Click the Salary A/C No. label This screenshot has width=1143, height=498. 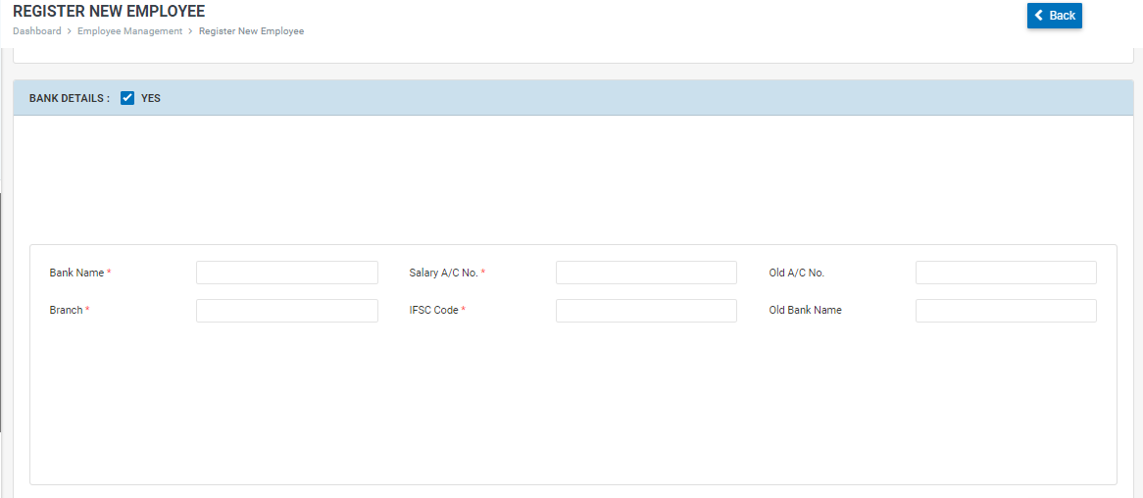(443, 273)
